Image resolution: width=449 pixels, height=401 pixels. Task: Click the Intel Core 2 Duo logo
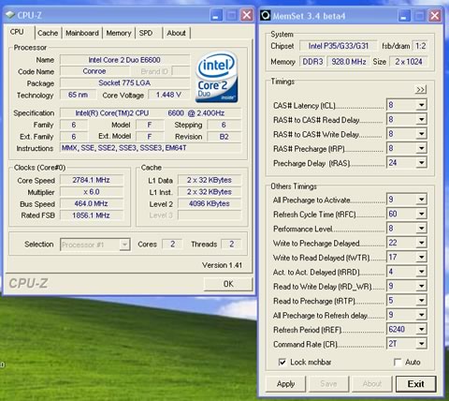coord(217,77)
